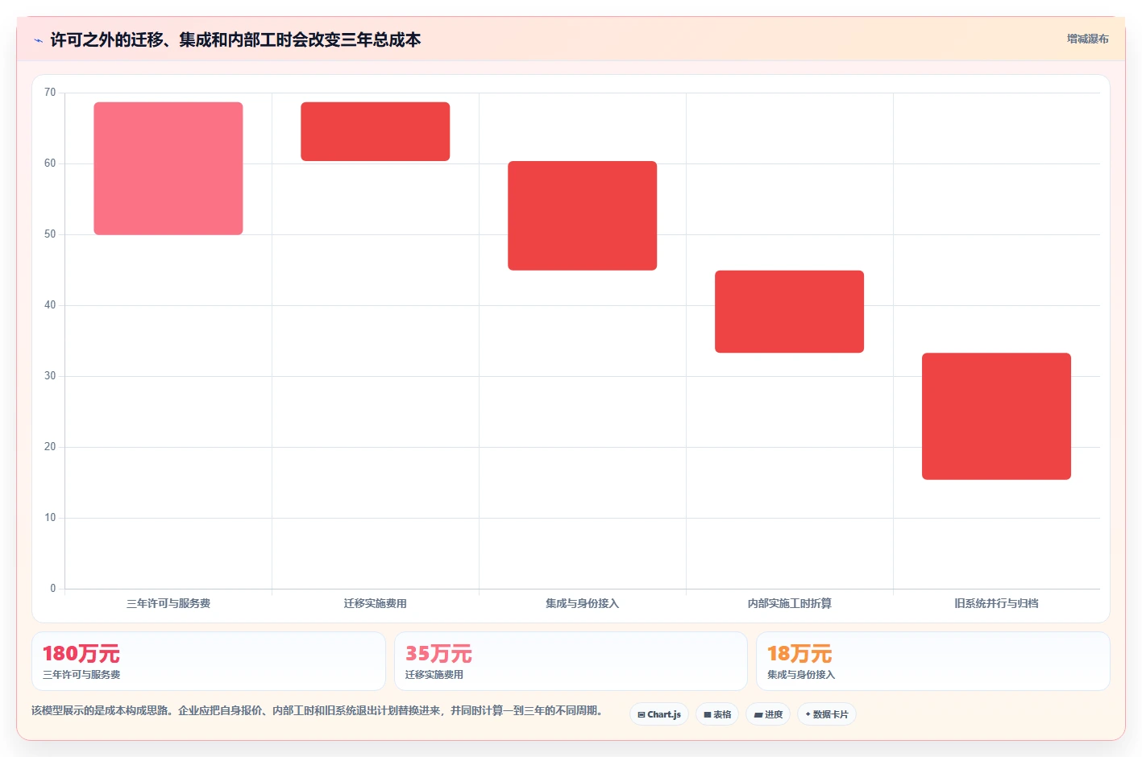Click the red 内部实施工时折算 bar
The width and height of the screenshot is (1142, 757).
790,312
